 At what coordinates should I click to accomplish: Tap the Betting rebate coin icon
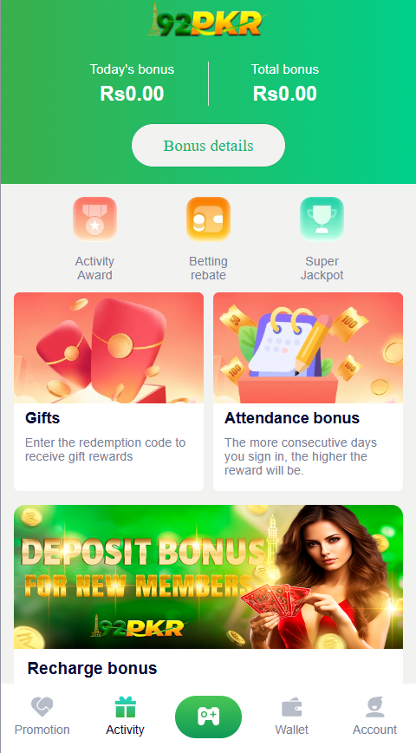[x=208, y=219]
